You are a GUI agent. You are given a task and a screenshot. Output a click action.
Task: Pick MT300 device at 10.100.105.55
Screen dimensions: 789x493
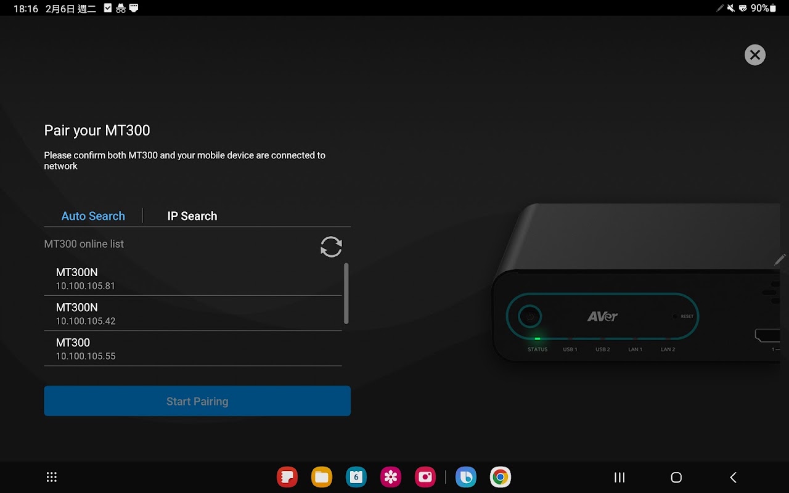[193, 349]
